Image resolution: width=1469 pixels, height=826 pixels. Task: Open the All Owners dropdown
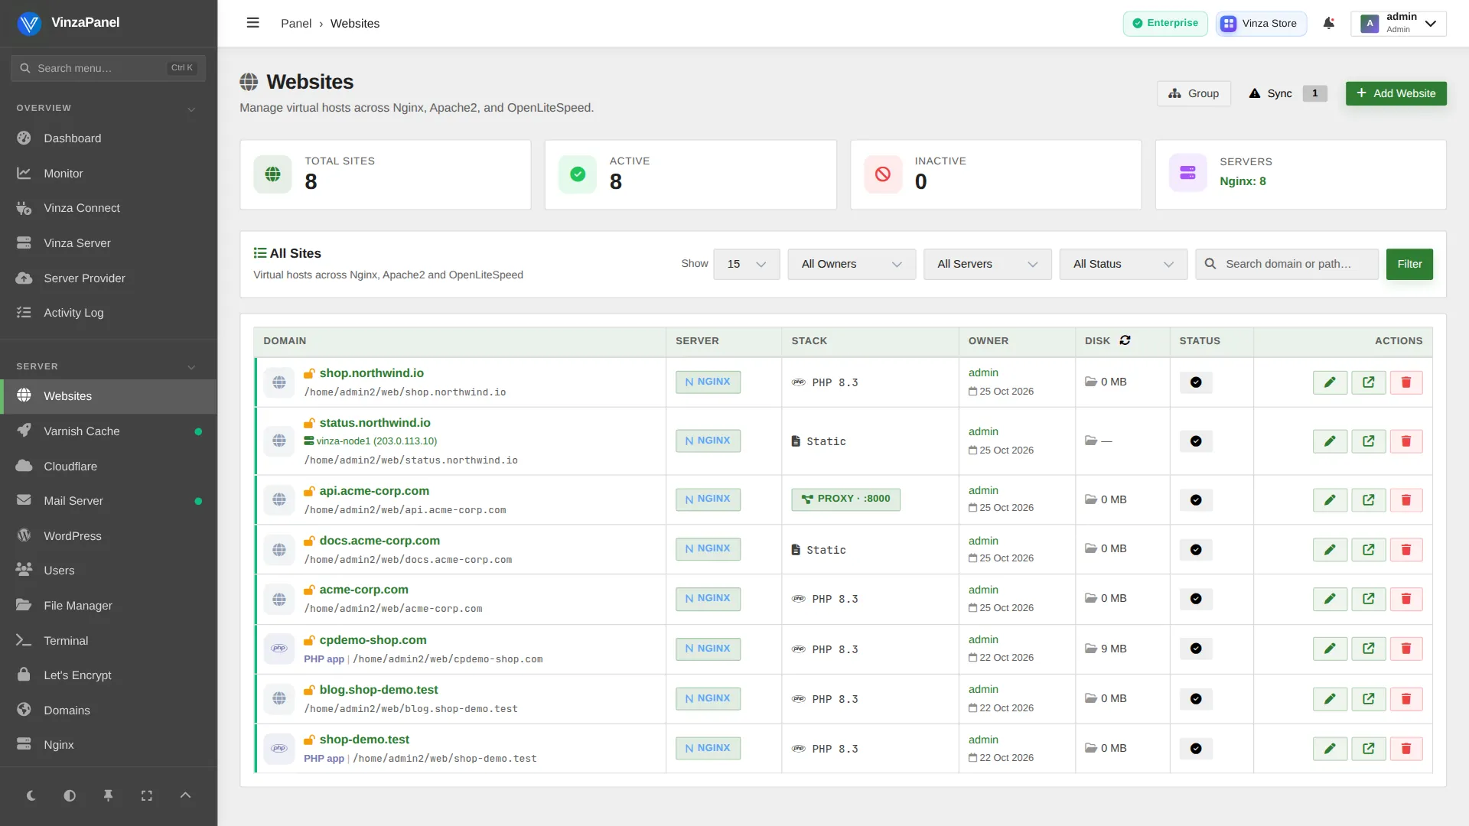point(852,264)
